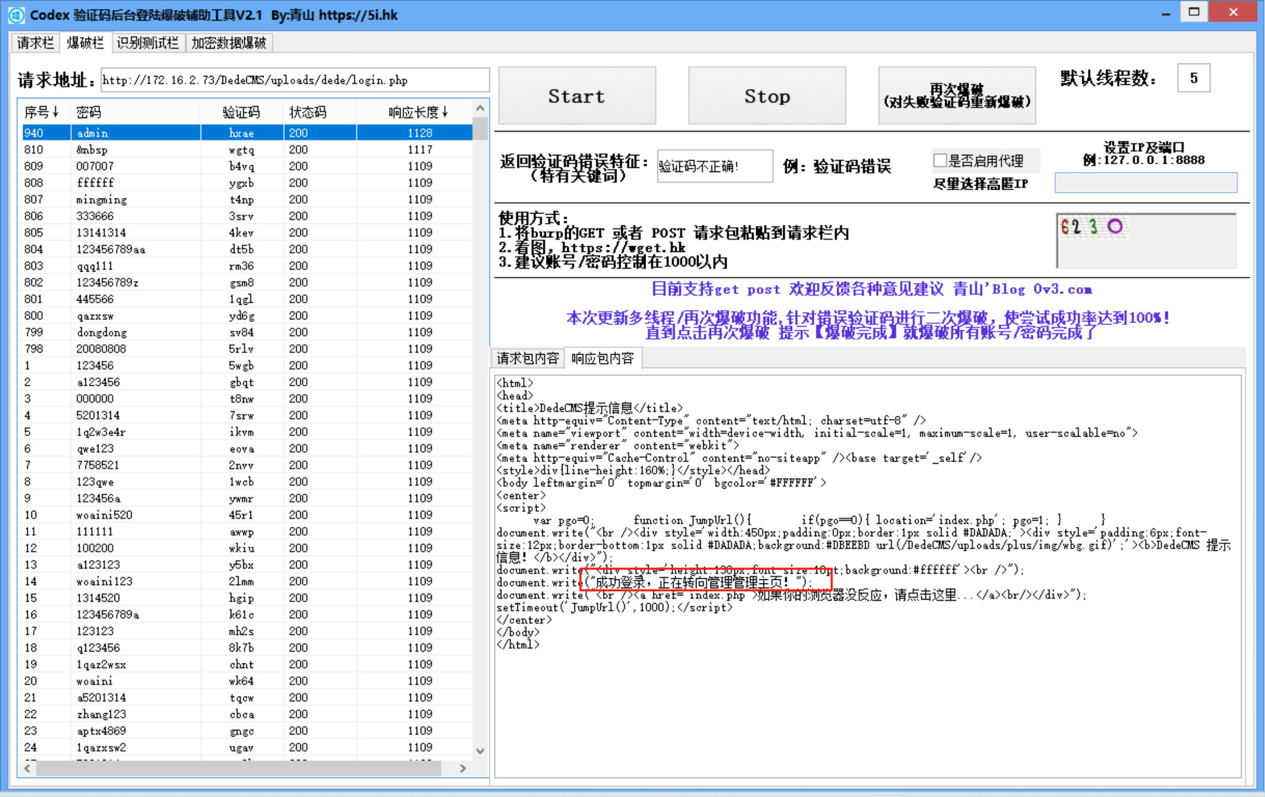Click the Start button

coord(577,96)
